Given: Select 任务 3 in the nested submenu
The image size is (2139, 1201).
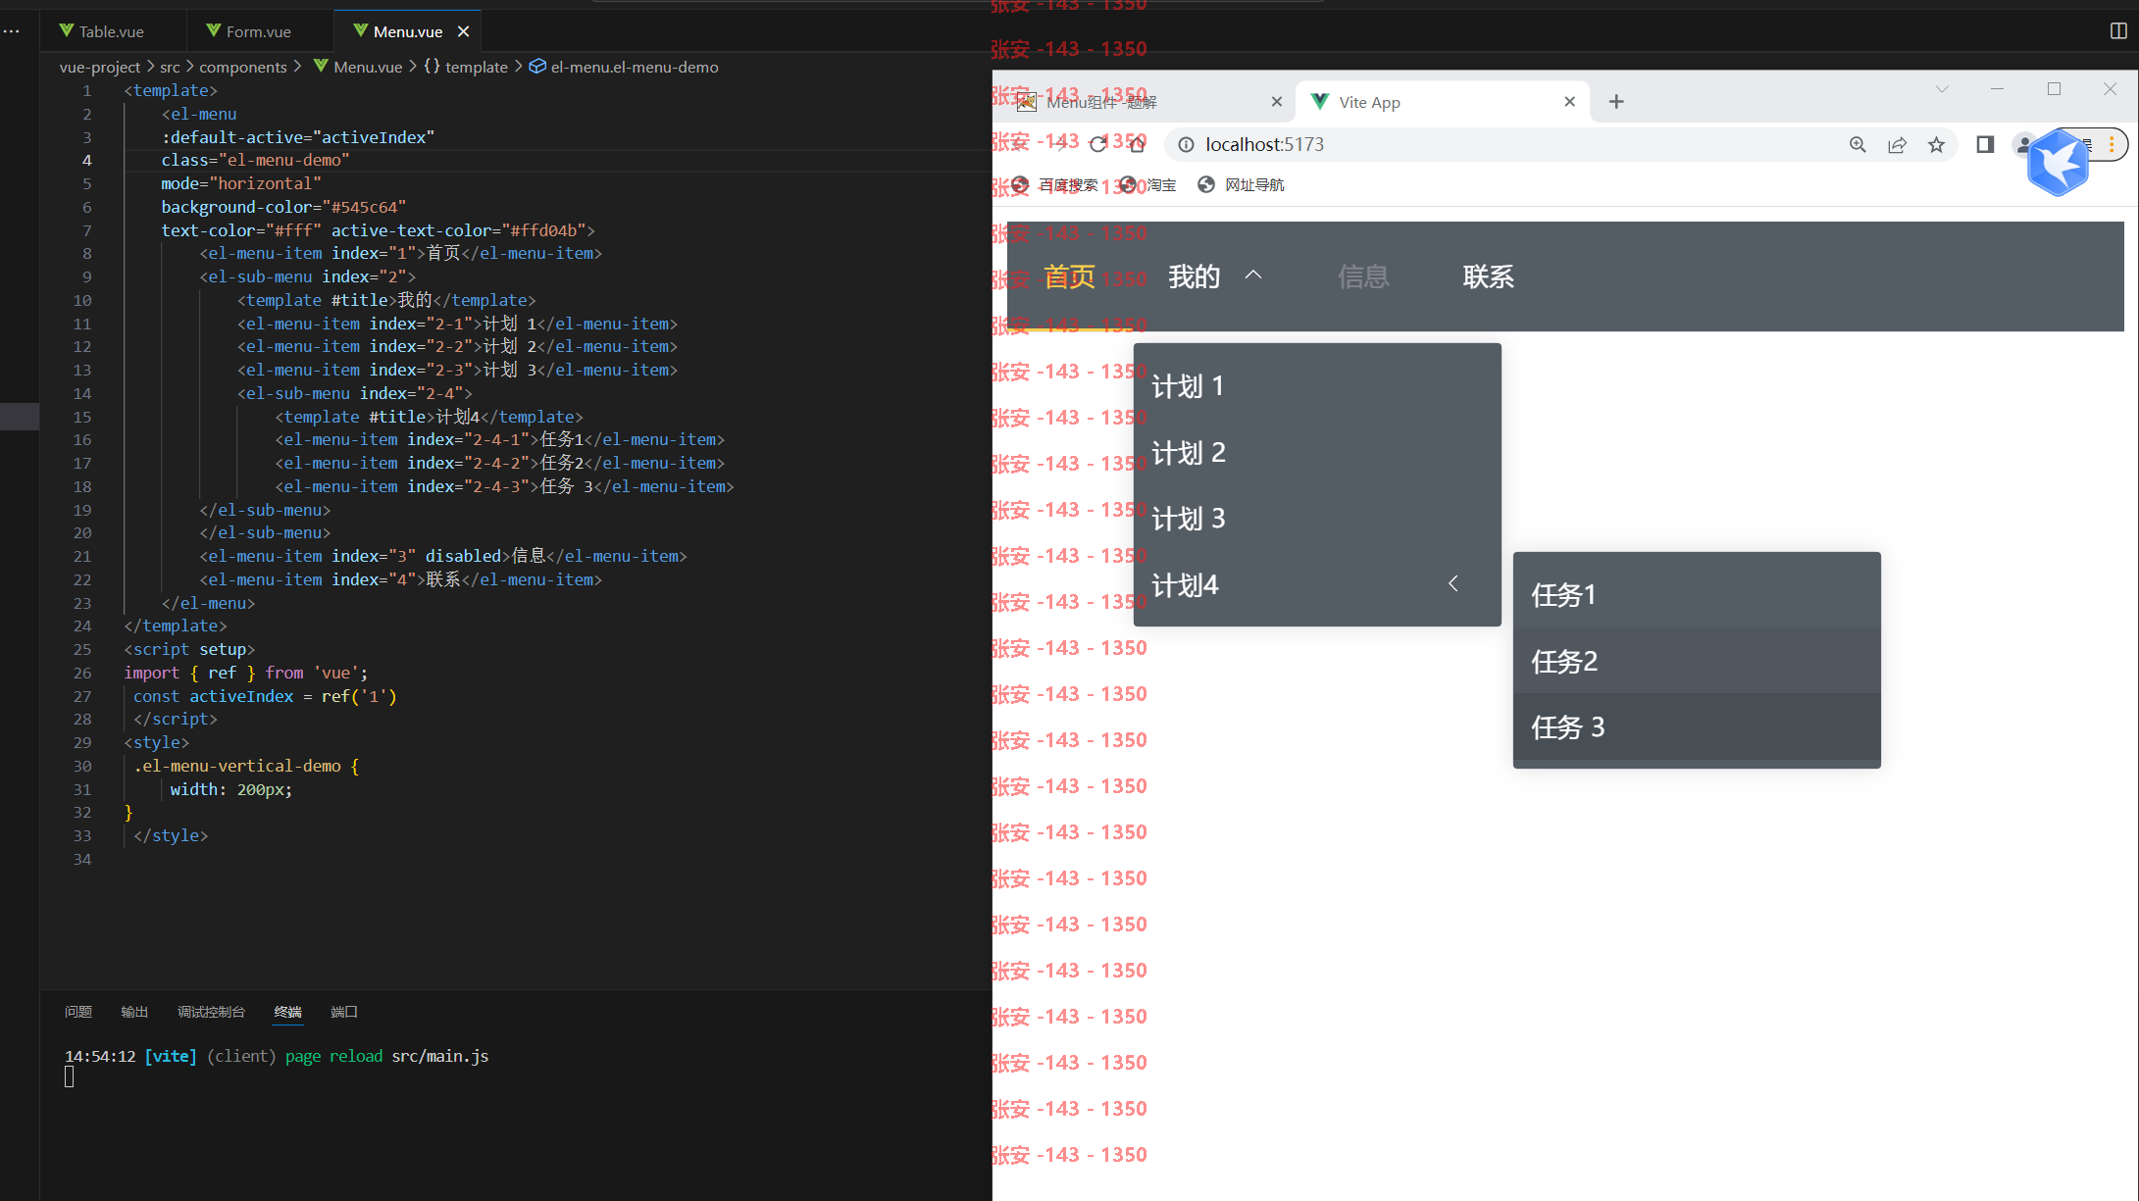Looking at the screenshot, I should [x=1697, y=727].
